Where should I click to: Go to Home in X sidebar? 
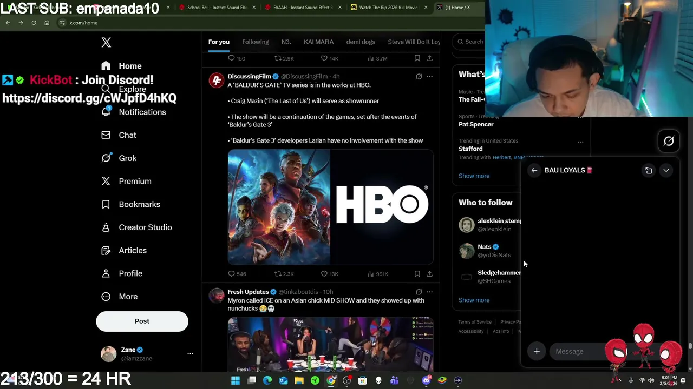tap(122, 66)
